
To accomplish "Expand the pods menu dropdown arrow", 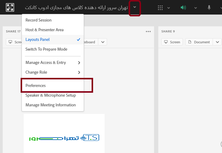I will pyautogui.click(x=169, y=8).
